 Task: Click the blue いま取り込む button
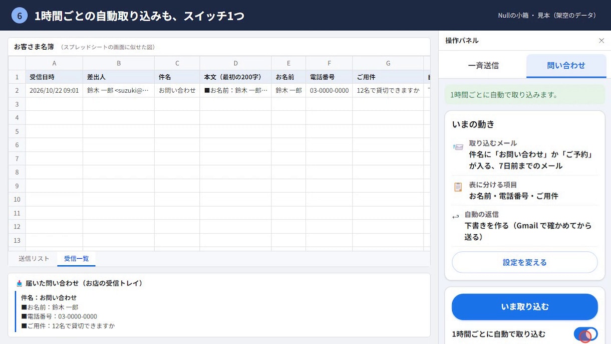click(x=524, y=307)
